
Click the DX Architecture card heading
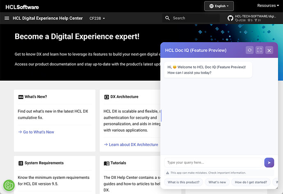click(x=124, y=97)
